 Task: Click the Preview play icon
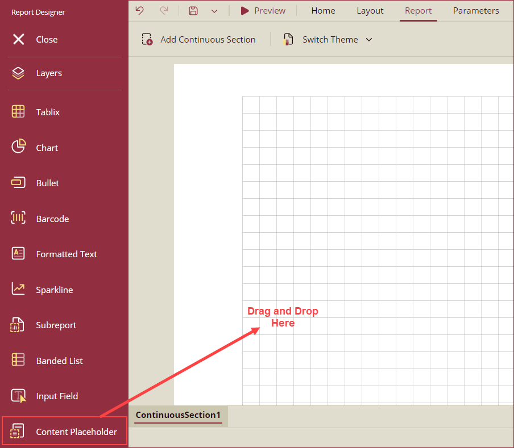[244, 11]
